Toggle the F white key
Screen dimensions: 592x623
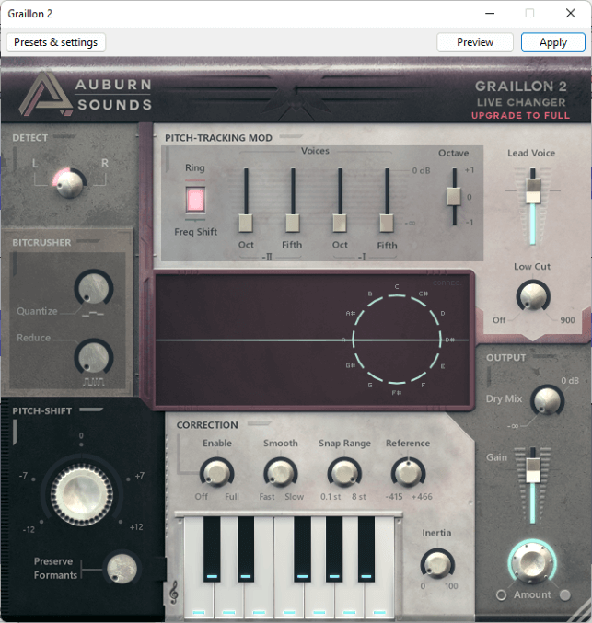pos(289,600)
